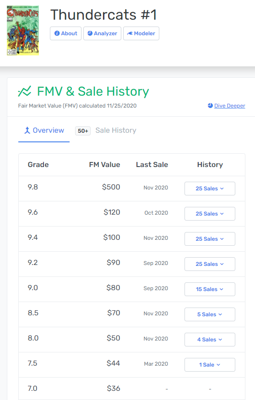Image resolution: width=255 pixels, height=400 pixels.
Task: Switch to the Sale History tab
Action: 116,130
